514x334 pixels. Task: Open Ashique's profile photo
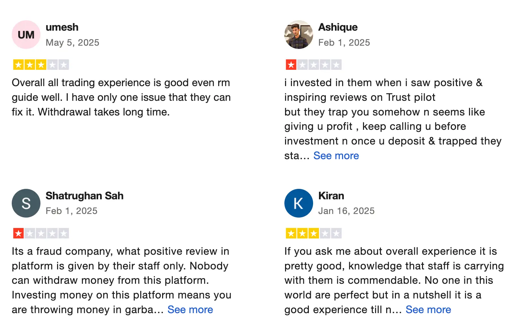(298, 35)
